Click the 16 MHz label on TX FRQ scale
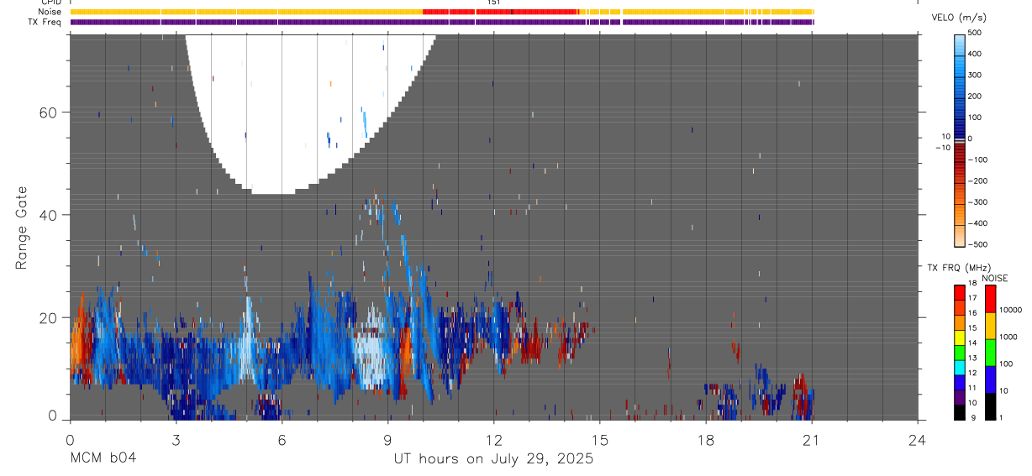The image size is (1032, 476). click(x=972, y=312)
